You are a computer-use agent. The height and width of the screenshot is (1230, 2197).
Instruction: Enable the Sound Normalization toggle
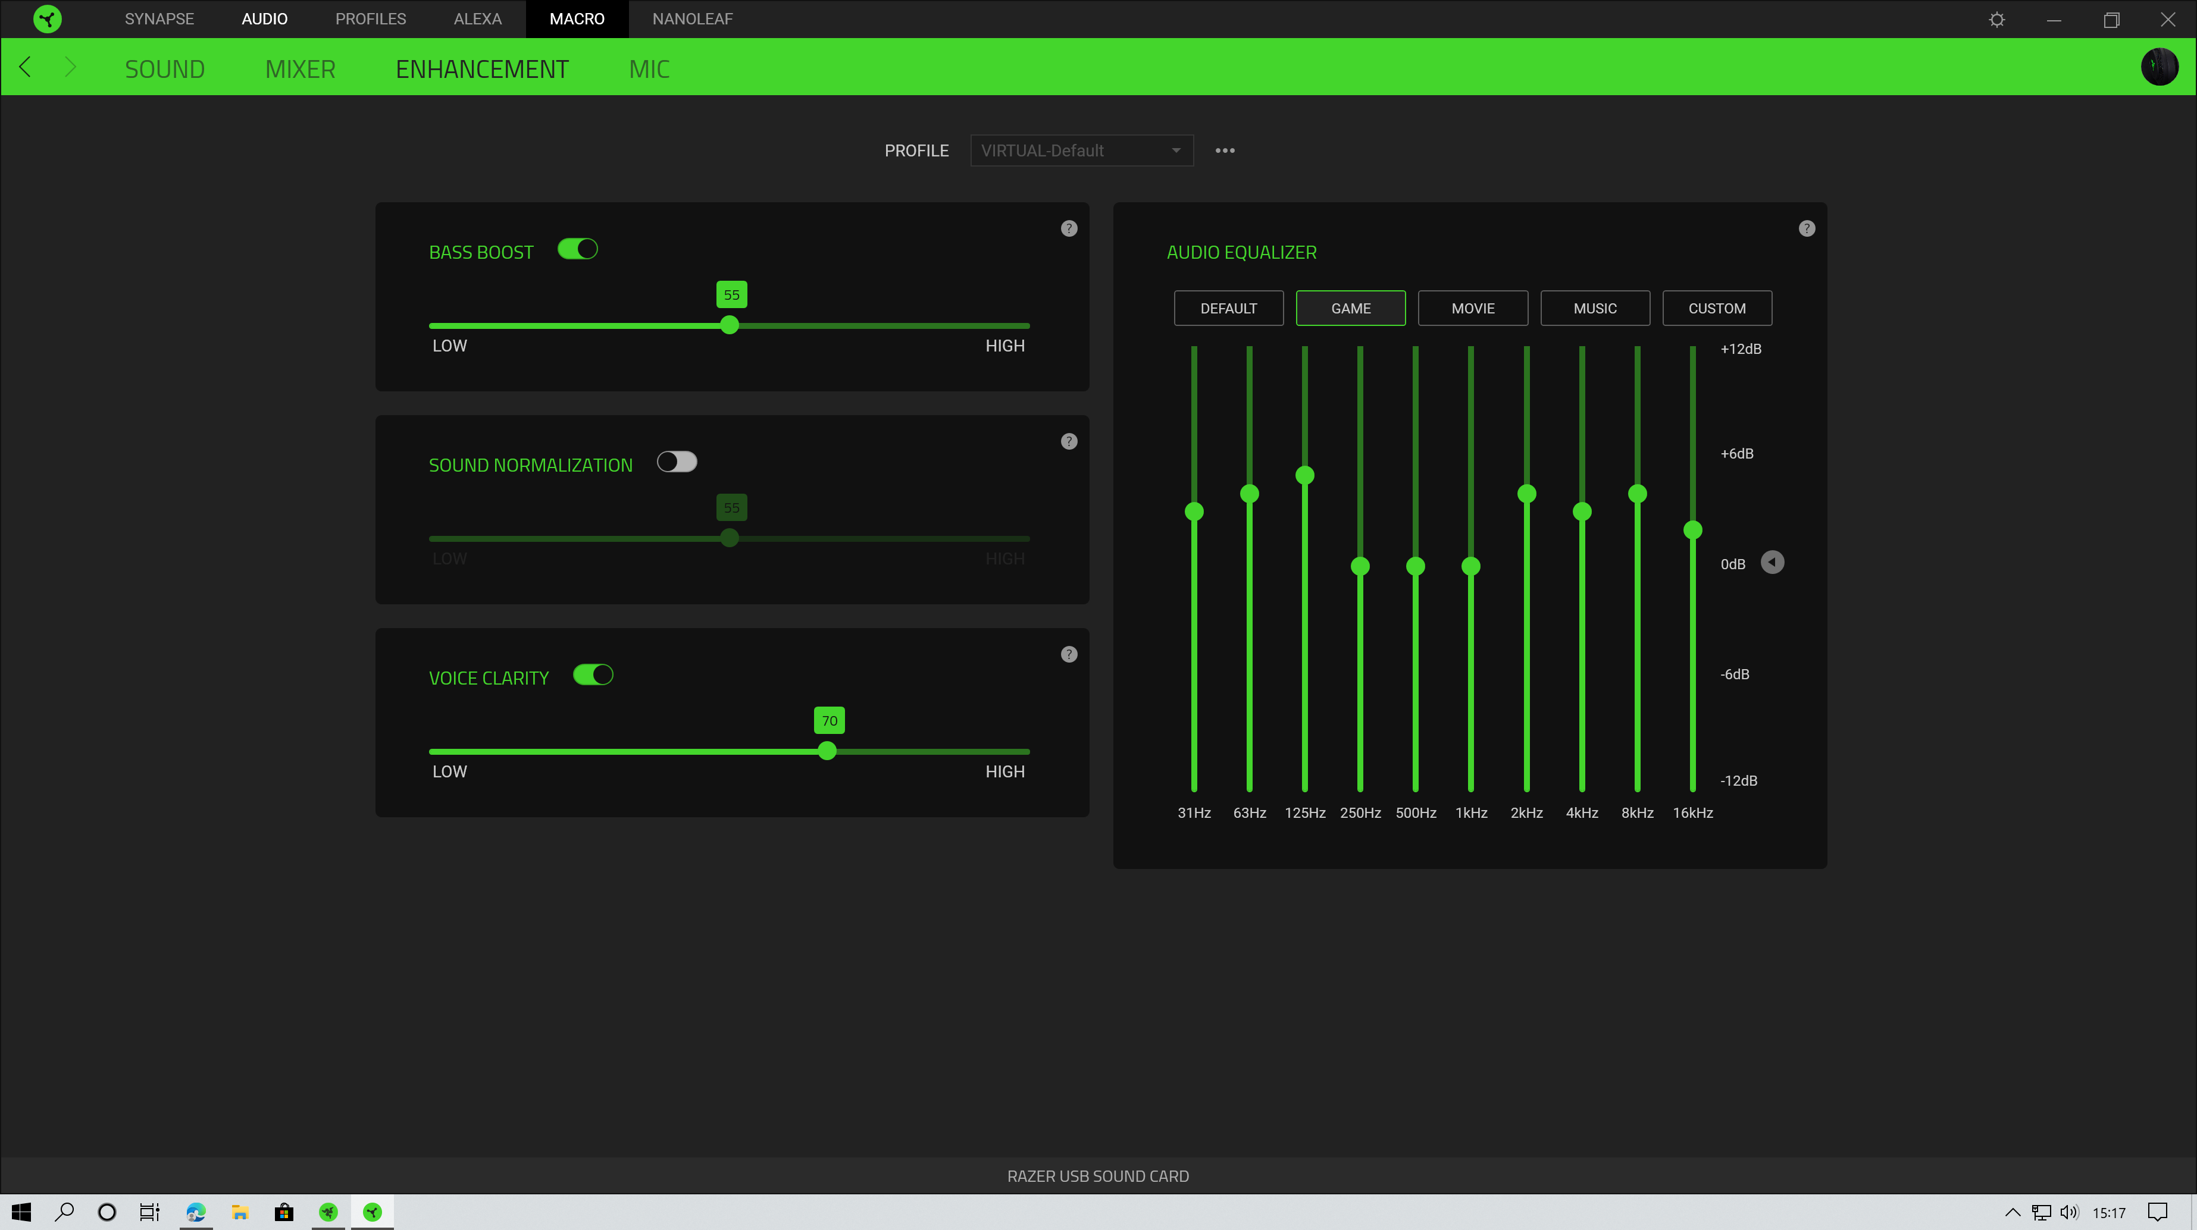(677, 462)
